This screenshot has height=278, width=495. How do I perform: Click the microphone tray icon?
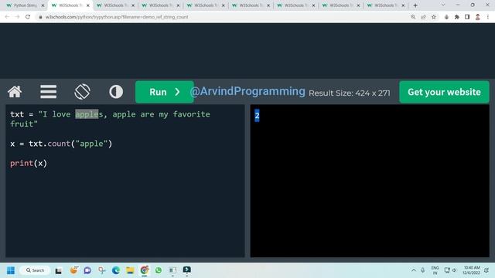(423, 270)
